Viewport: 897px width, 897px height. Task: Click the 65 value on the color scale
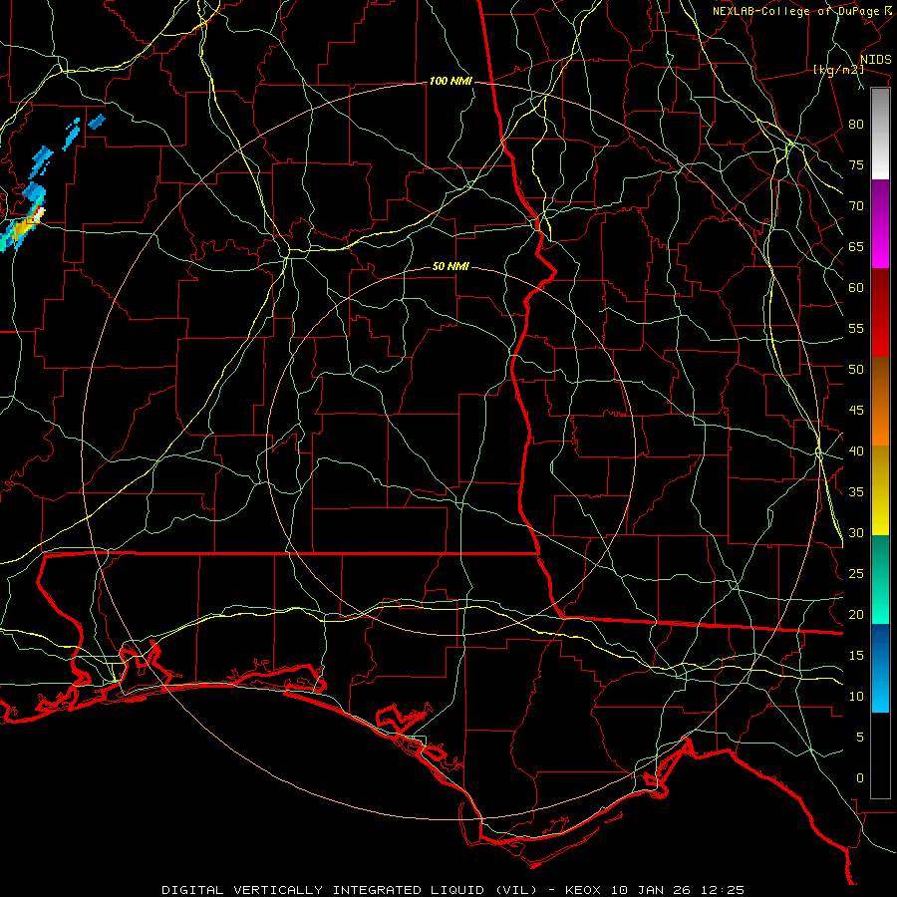[x=856, y=247]
